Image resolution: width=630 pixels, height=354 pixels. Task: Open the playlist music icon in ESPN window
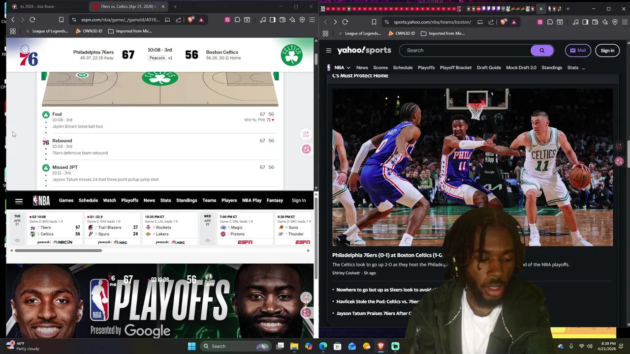click(x=263, y=20)
